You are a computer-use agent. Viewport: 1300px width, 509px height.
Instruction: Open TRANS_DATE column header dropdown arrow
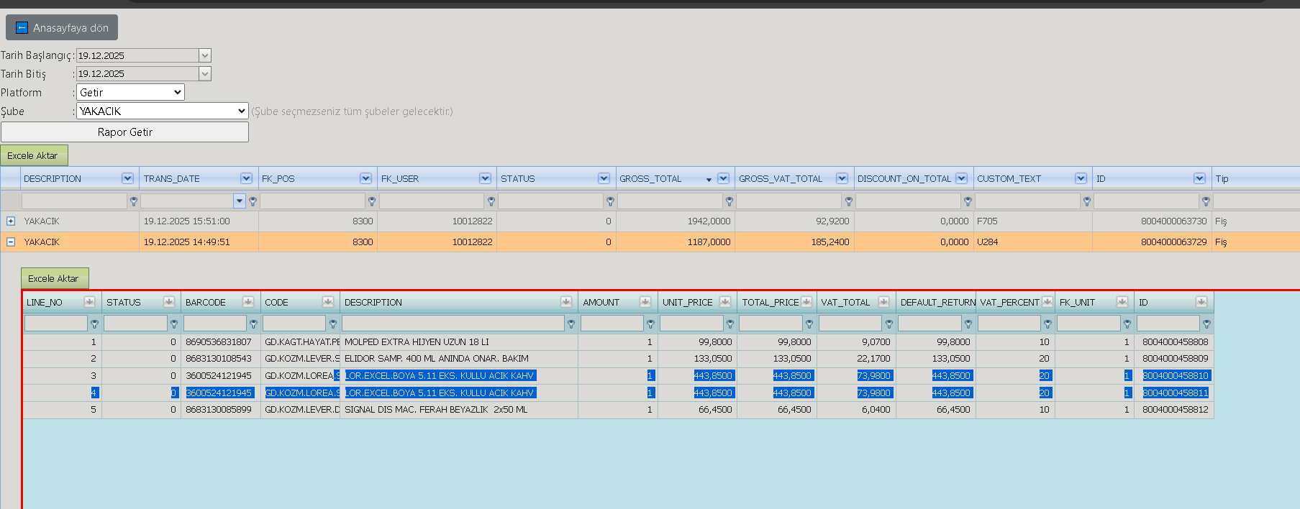[246, 178]
